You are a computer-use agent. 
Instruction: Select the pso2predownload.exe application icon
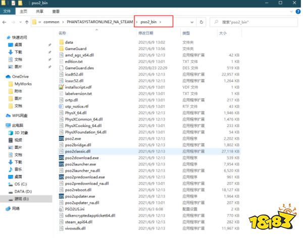[x=61, y=177]
